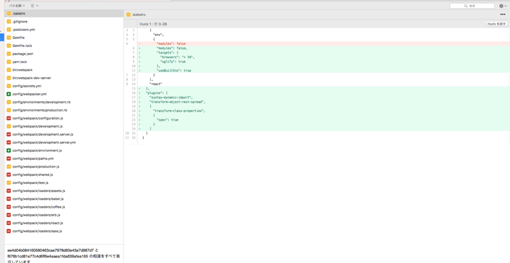Click removed icon of config/webpack/loaders/babel.js
Screen dimensions: 510x263
point(9,199)
